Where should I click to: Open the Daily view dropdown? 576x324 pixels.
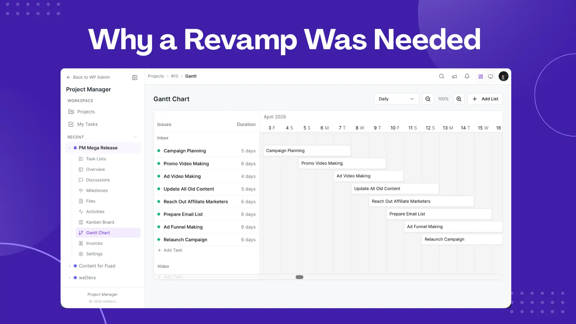(x=396, y=99)
